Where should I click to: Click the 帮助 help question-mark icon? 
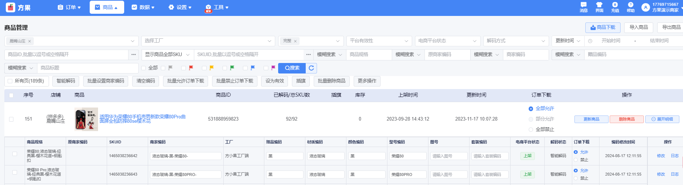[630, 5]
